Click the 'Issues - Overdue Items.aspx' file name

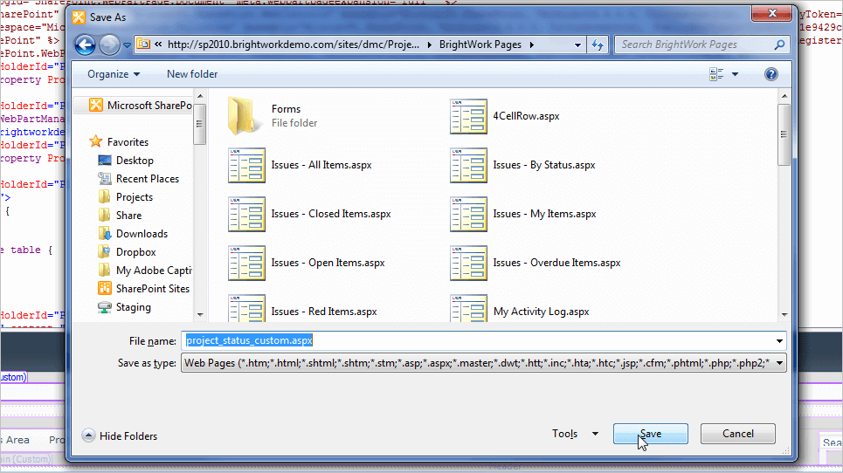[556, 263]
